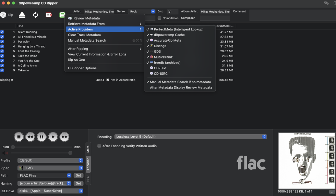Click the Composer input field
The width and height of the screenshot is (336, 196).
pyautogui.click(x=215, y=18)
